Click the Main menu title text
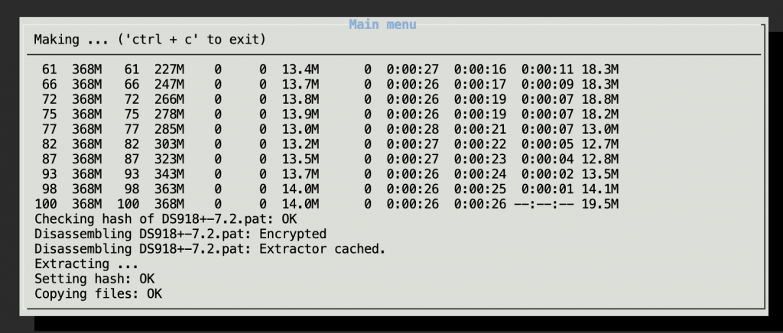Viewport: 783px width, 333px height. coord(382,24)
